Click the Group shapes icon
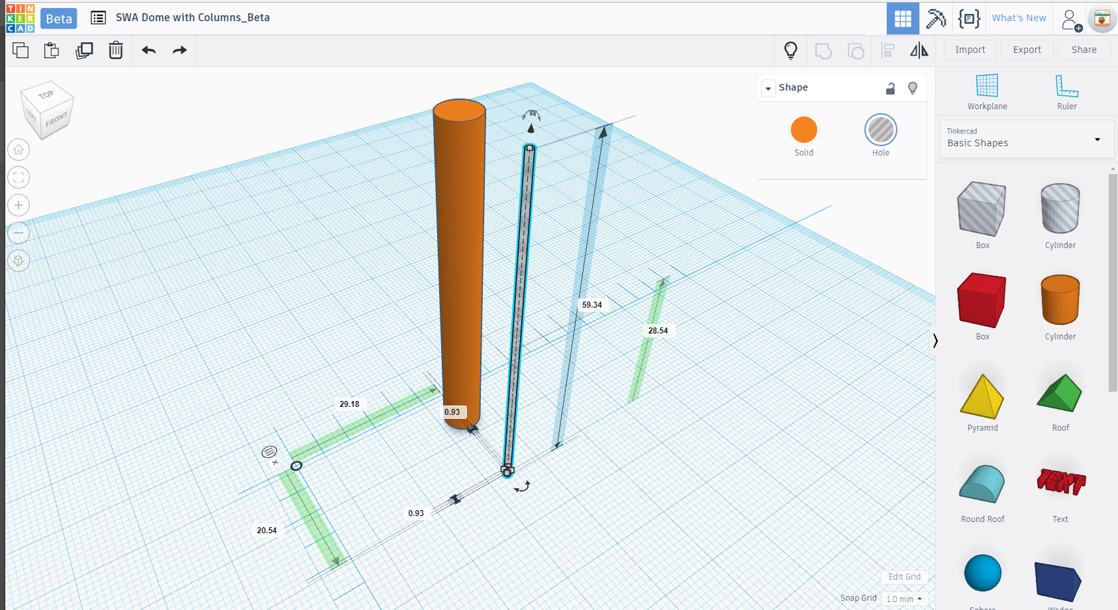The height and width of the screenshot is (610, 1118). tap(823, 51)
